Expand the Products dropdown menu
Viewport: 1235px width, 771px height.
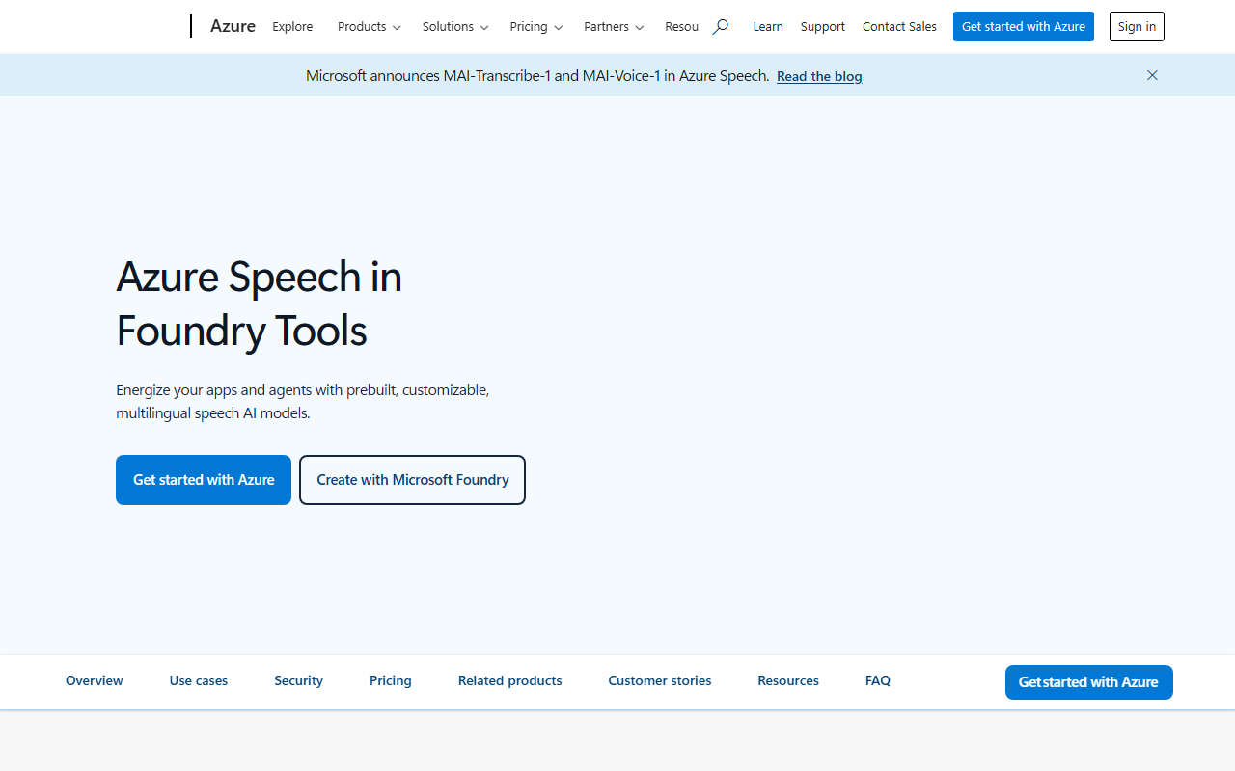370,27
